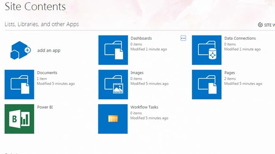This screenshot has height=154, width=275.
Task: Open the Data Connections tile icon
Action: click(x=206, y=50)
